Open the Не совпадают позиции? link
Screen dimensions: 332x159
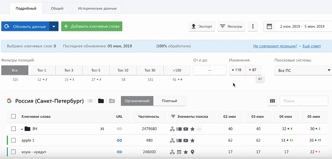tap(275, 46)
